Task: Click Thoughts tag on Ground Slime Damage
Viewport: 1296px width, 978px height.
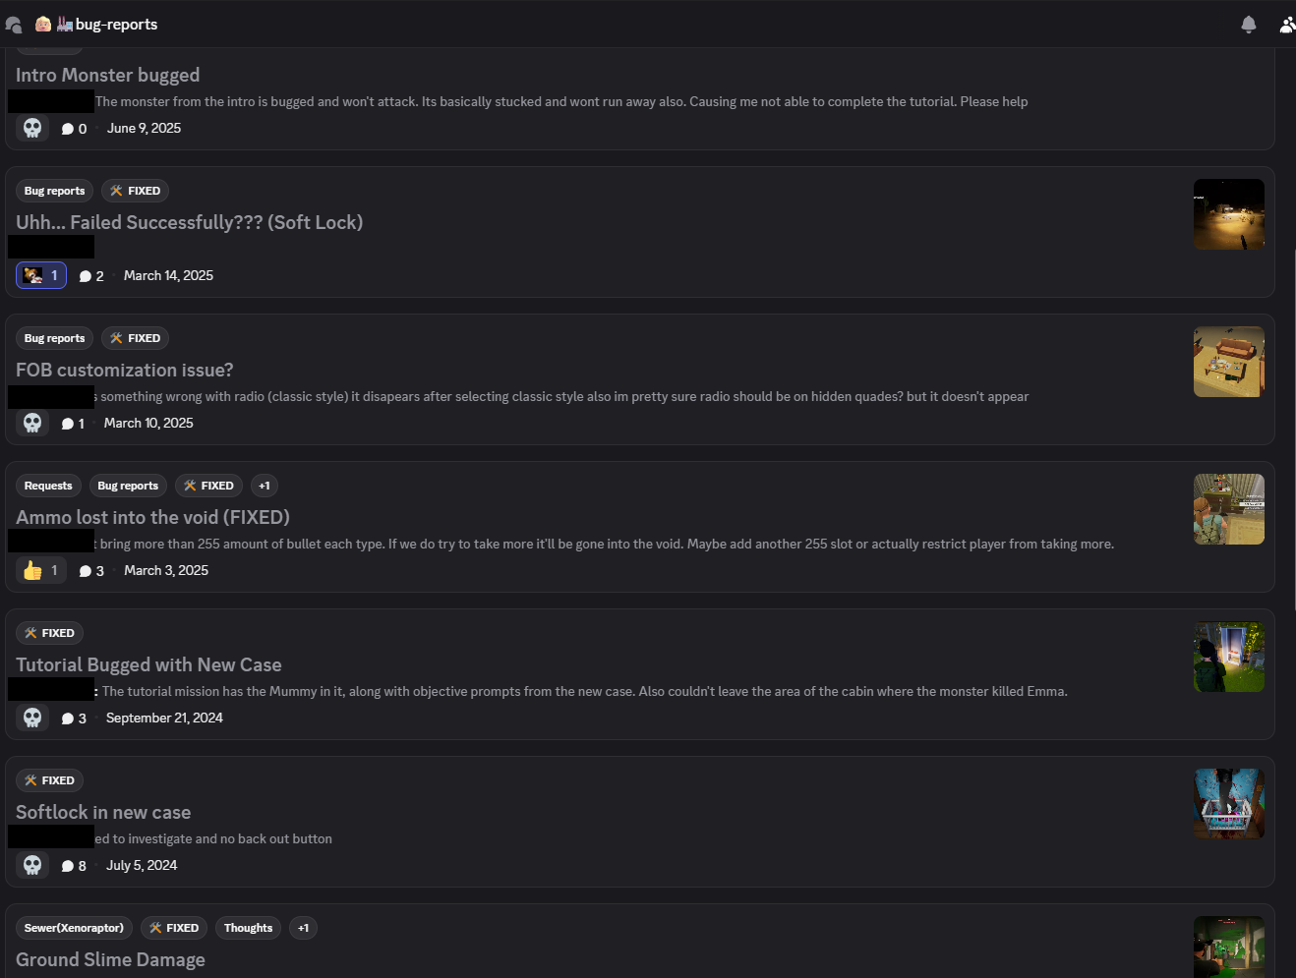Action: click(248, 928)
